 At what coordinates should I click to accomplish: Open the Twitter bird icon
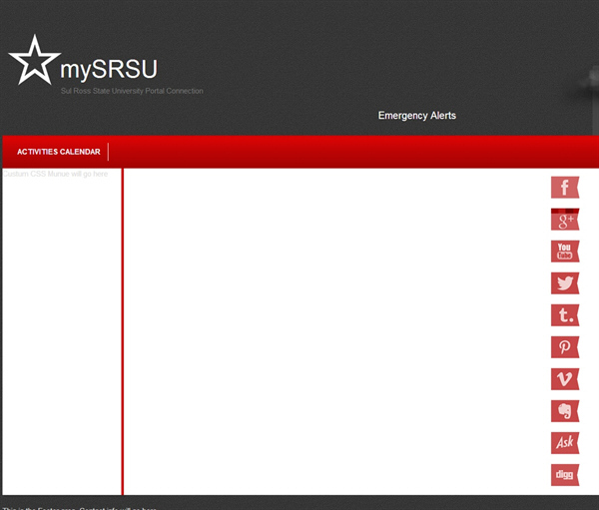click(565, 283)
